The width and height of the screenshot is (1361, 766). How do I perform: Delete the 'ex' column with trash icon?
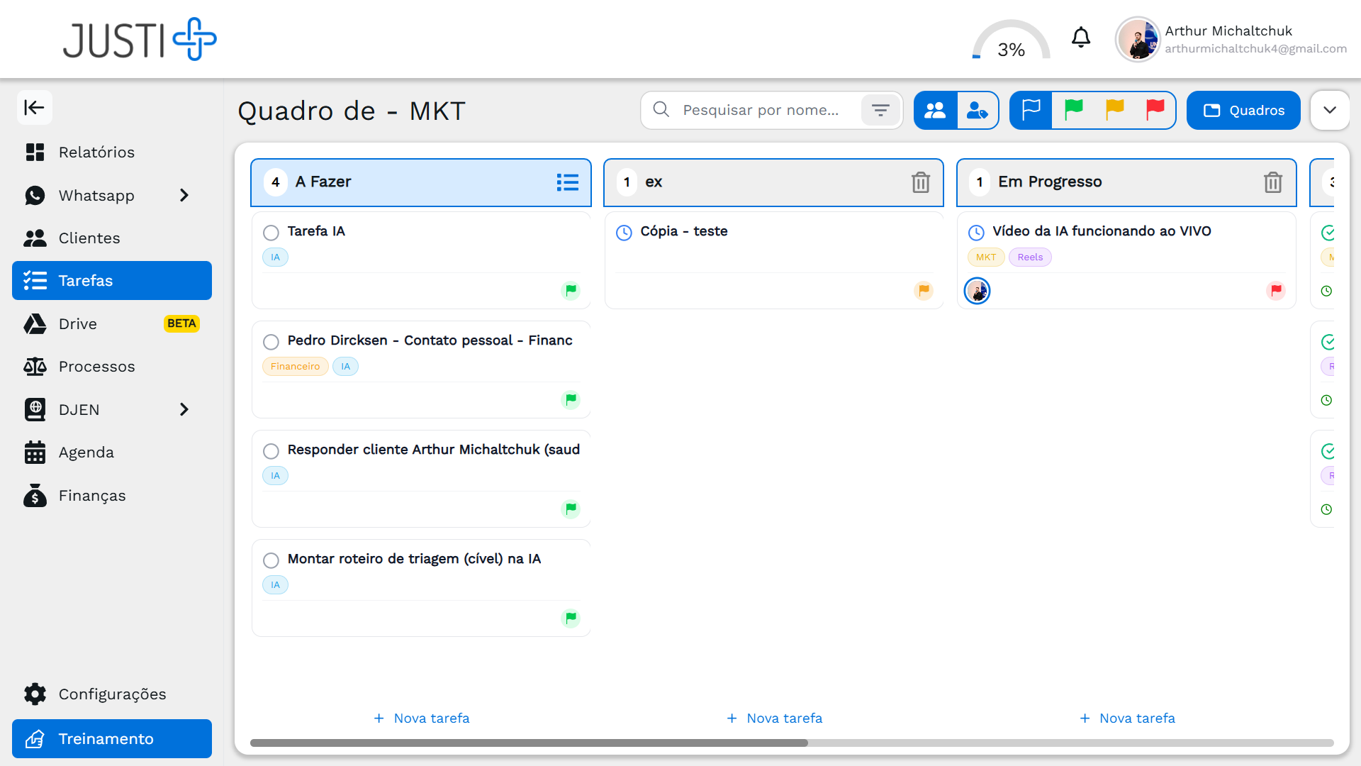pos(920,182)
